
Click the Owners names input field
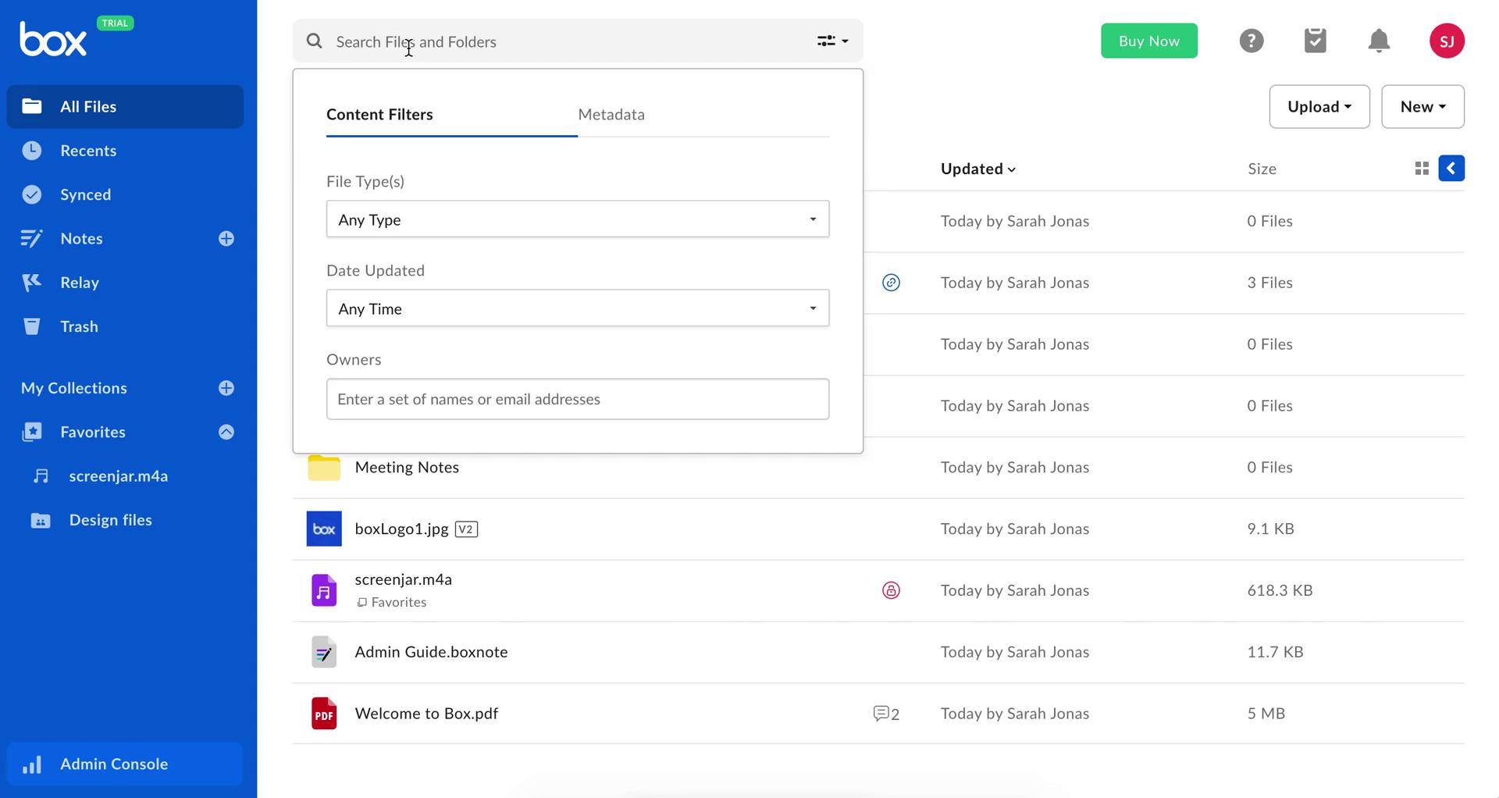click(x=578, y=399)
